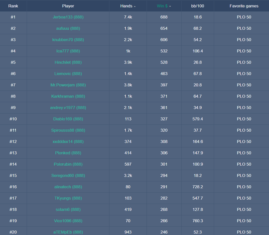Click the Favorite games column header

(x=244, y=6)
